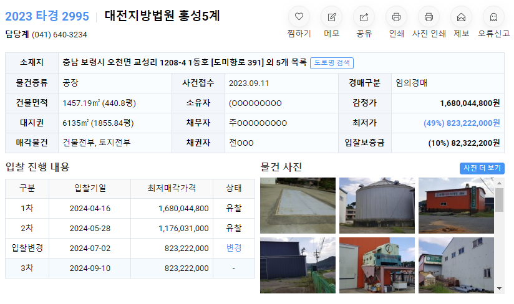The image size is (514, 304).
Task: Open case number 2023 타경 2995 link
Action: coord(47,16)
